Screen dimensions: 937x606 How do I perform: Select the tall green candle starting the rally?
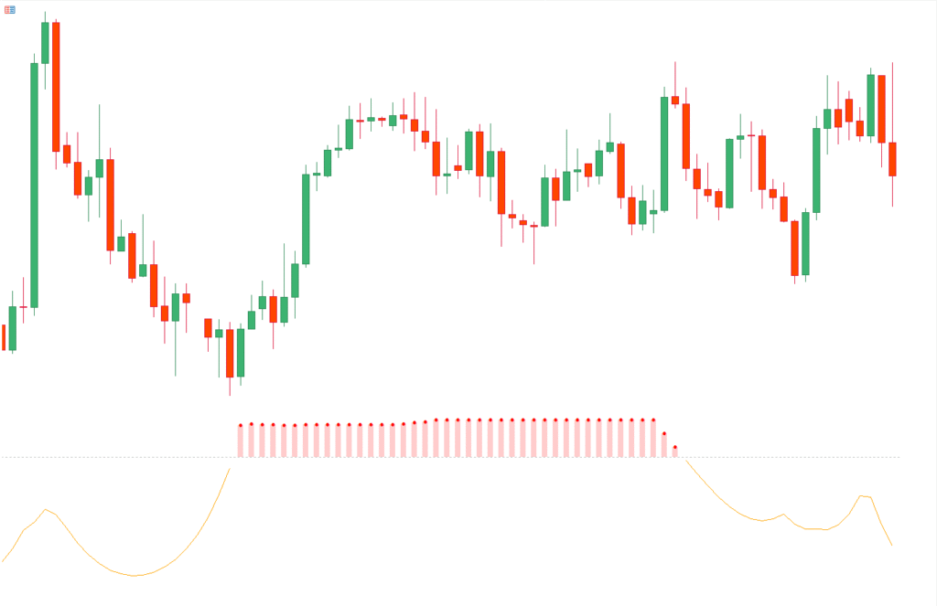[x=306, y=219]
